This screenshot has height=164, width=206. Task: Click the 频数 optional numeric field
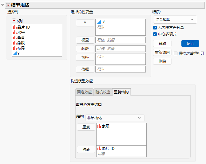(x=120, y=49)
